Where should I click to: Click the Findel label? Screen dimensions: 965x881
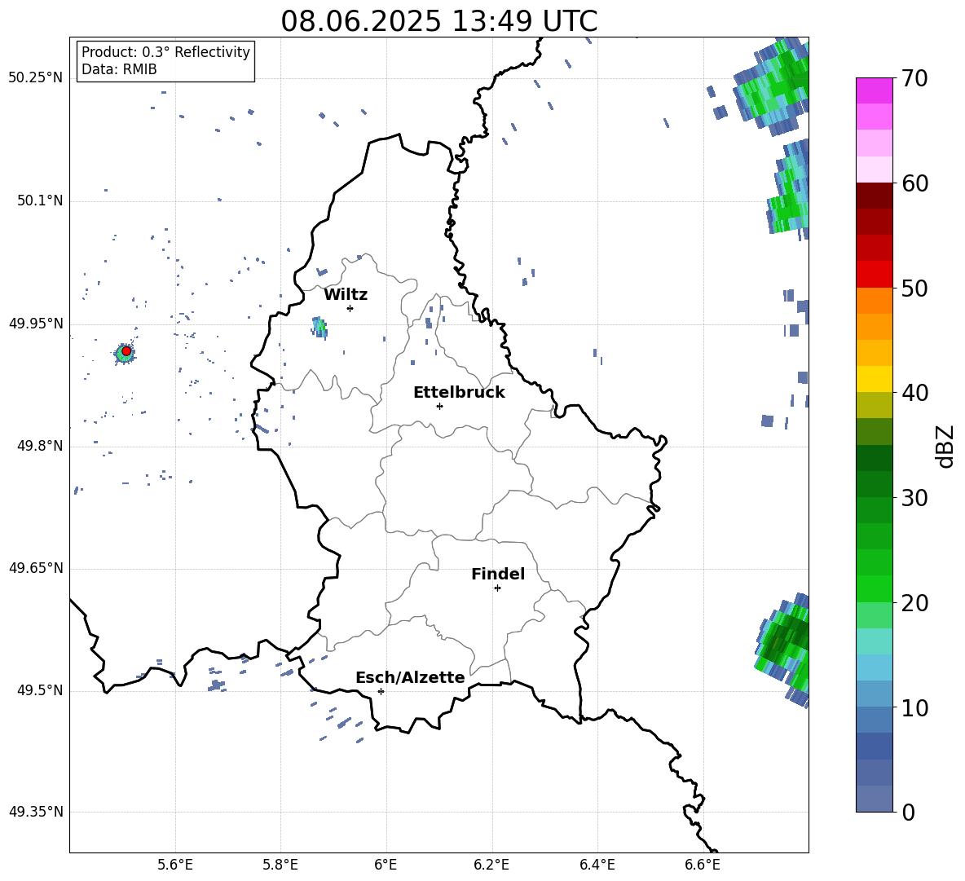coord(498,574)
